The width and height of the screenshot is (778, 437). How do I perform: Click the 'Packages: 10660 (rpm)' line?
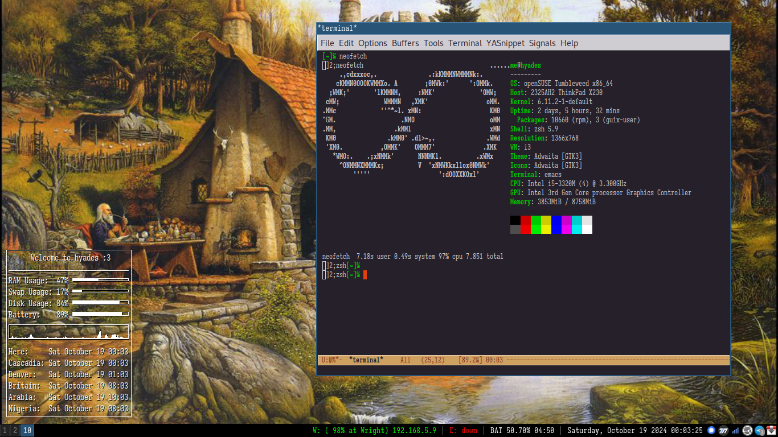click(x=579, y=120)
